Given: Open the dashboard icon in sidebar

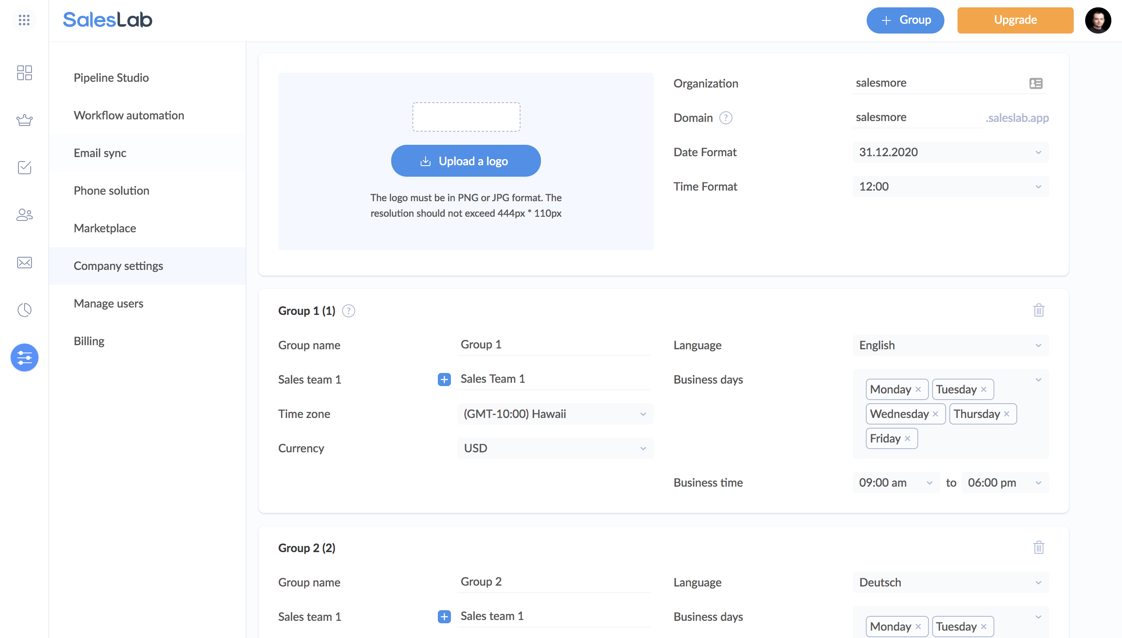Looking at the screenshot, I should pos(24,73).
